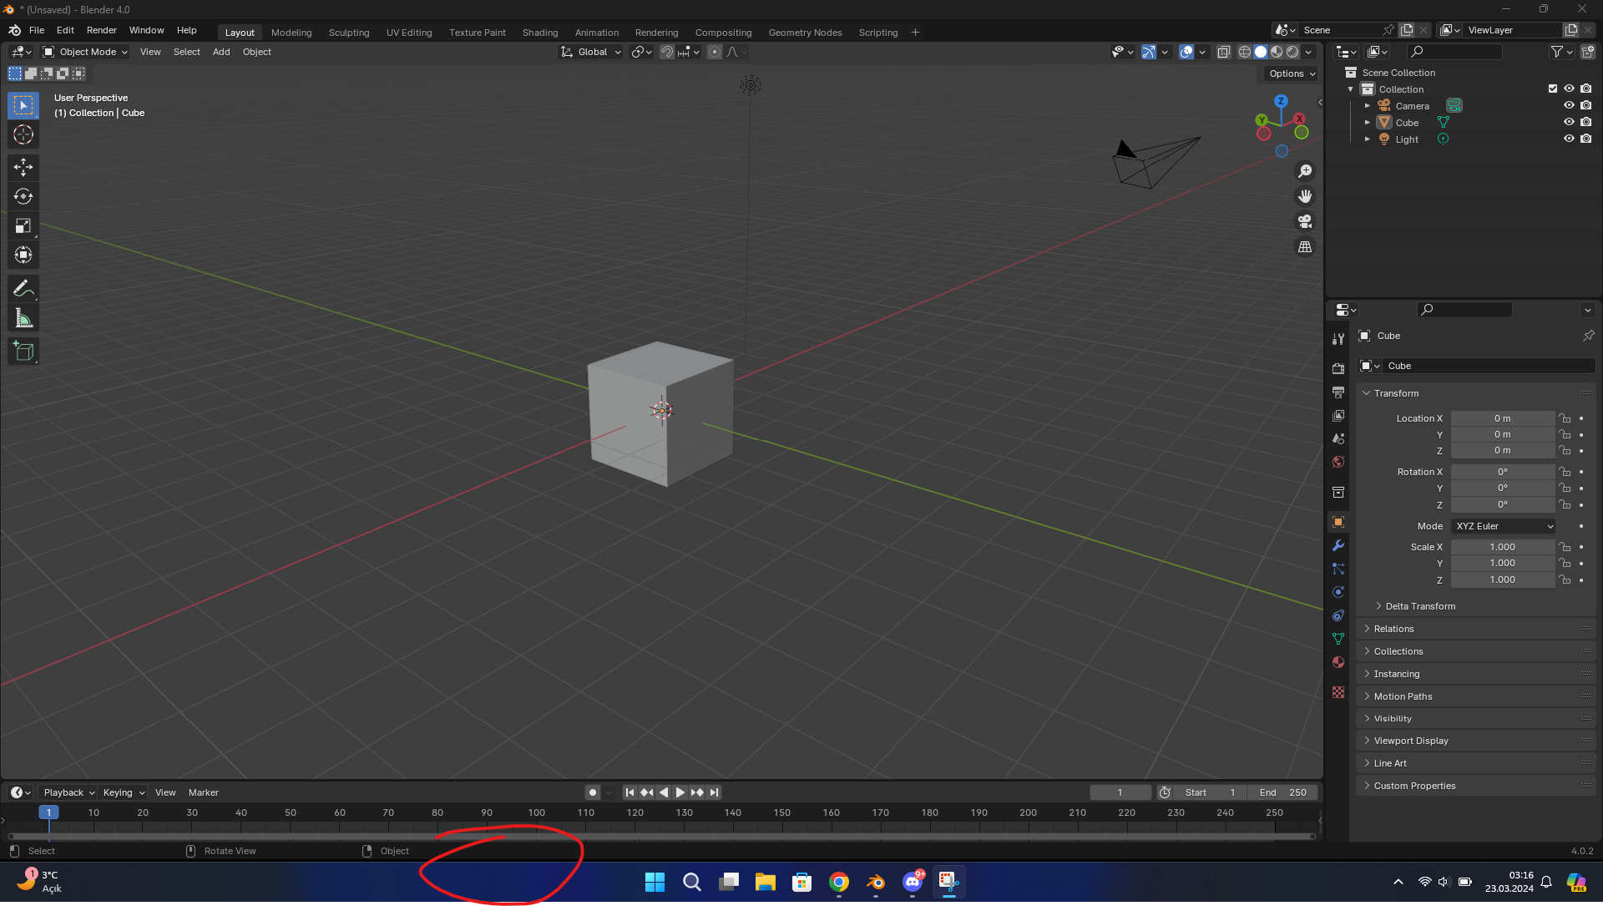The width and height of the screenshot is (1603, 906).
Task: Open Object Mode dropdown
Action: tap(85, 52)
